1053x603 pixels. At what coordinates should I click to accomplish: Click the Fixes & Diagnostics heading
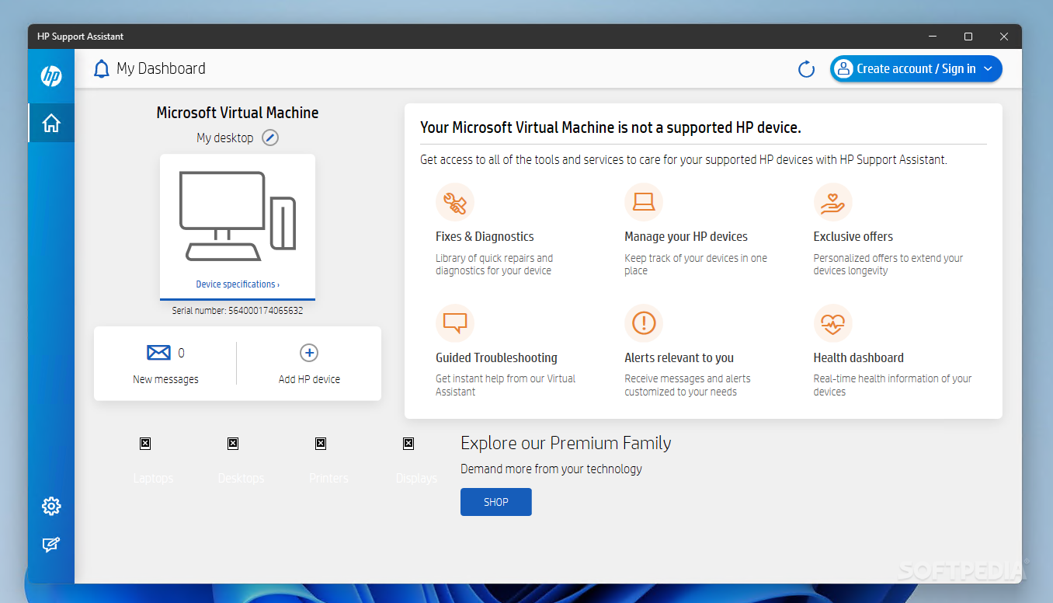tap(485, 236)
